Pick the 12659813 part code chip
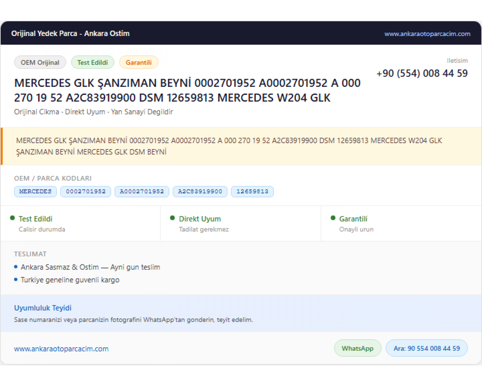 252,191
